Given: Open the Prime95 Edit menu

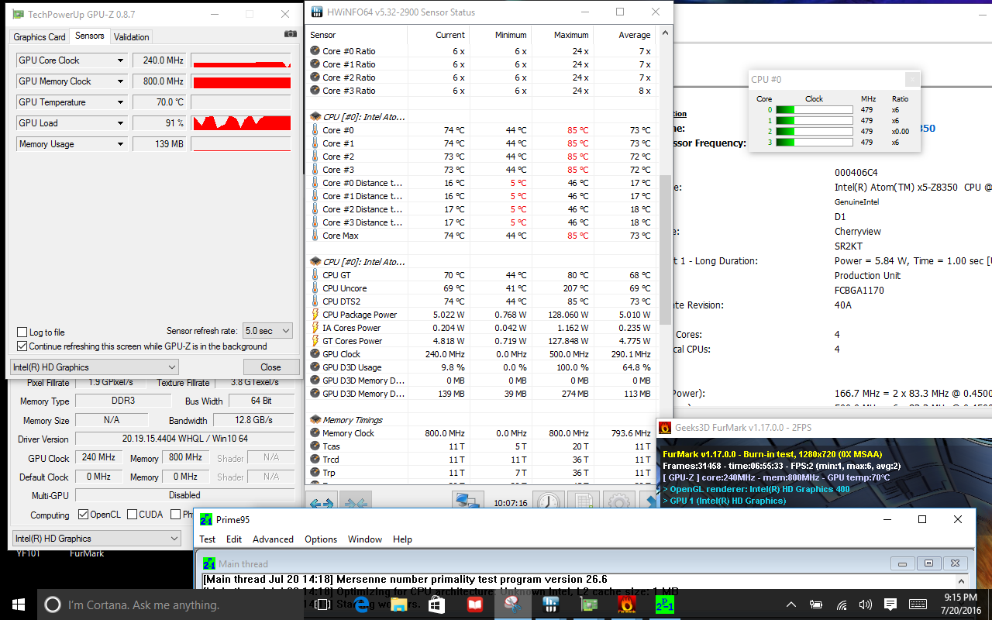Looking at the screenshot, I should (234, 539).
